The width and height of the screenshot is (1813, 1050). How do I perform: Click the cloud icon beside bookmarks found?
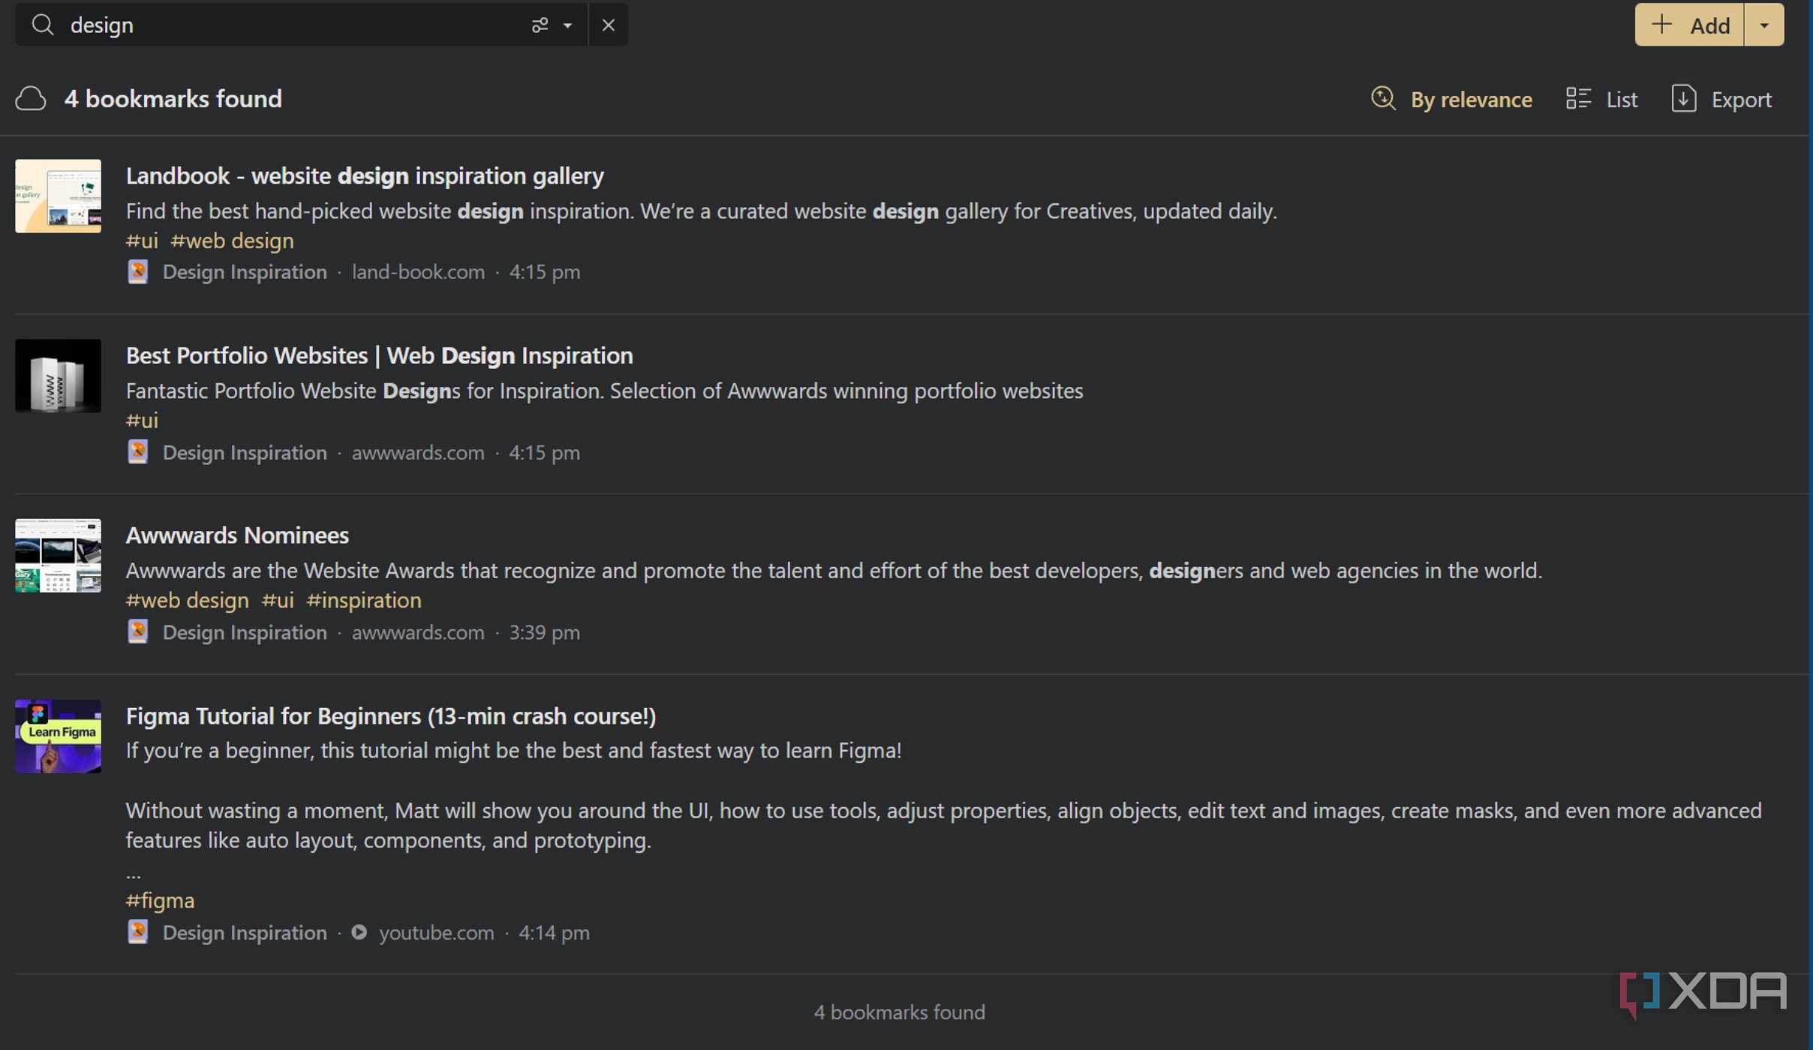pos(31,99)
